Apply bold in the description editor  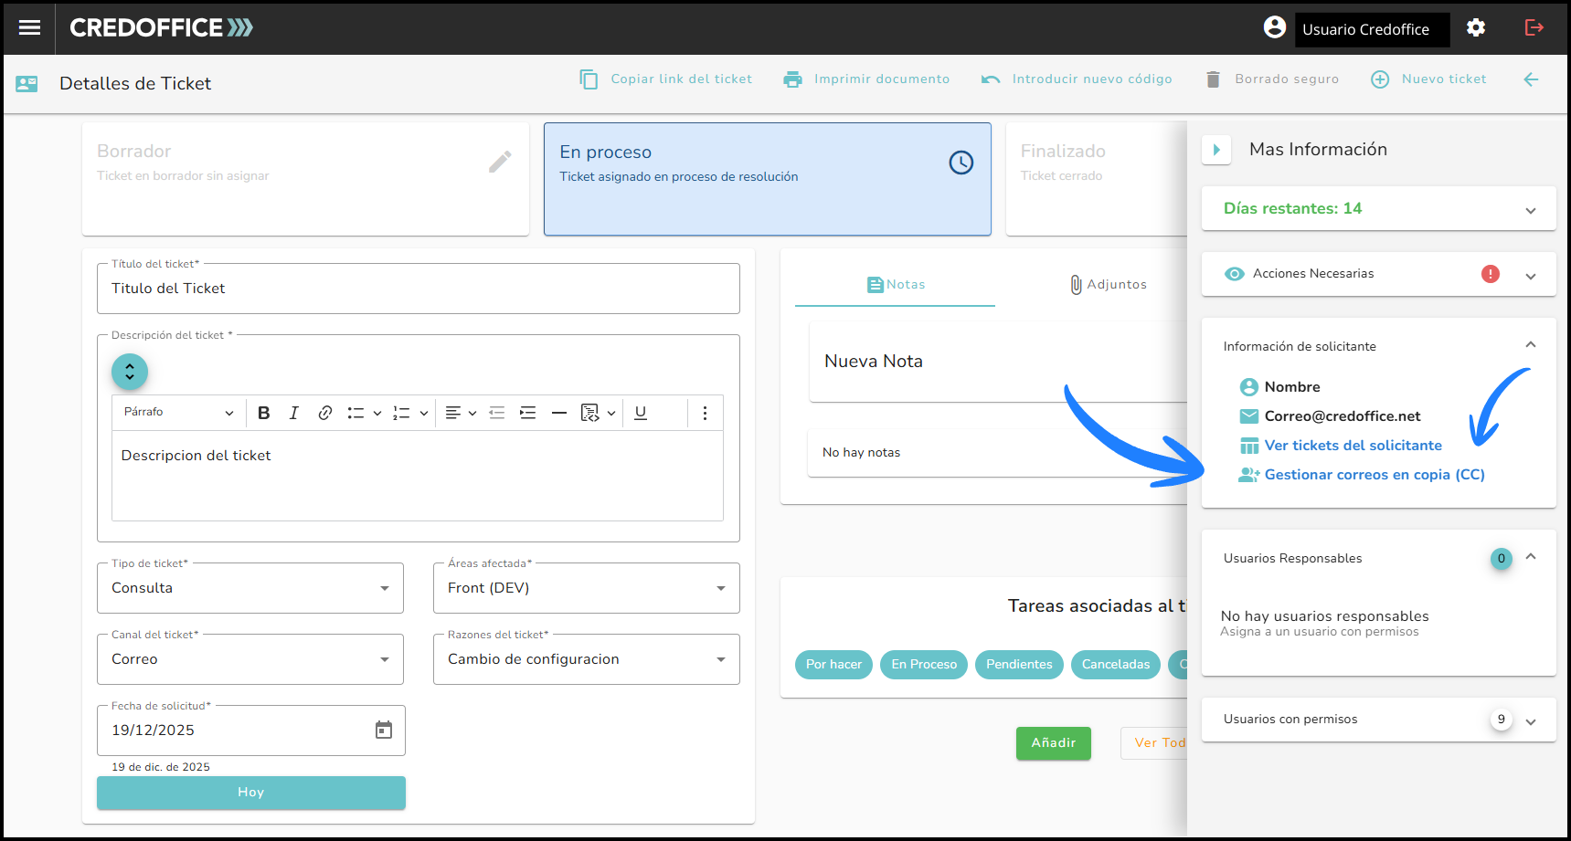(x=264, y=413)
